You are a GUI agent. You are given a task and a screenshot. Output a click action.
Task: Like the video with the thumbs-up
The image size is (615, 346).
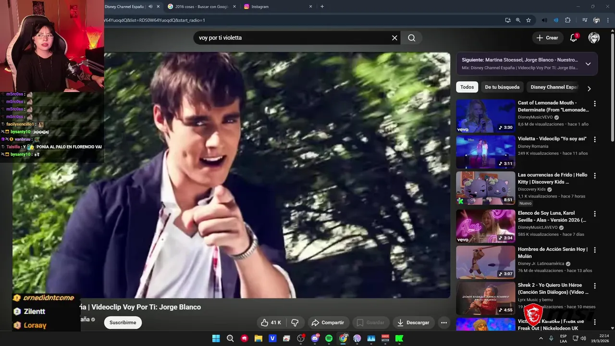[x=271, y=322]
